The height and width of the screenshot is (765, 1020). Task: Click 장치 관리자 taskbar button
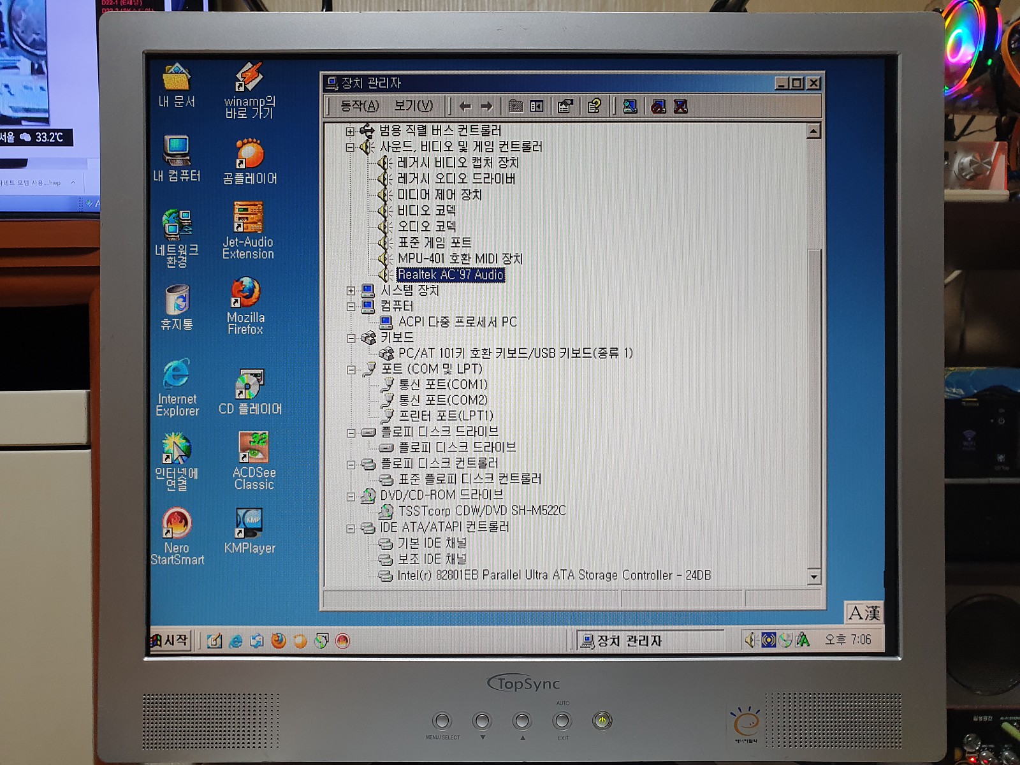tap(650, 641)
